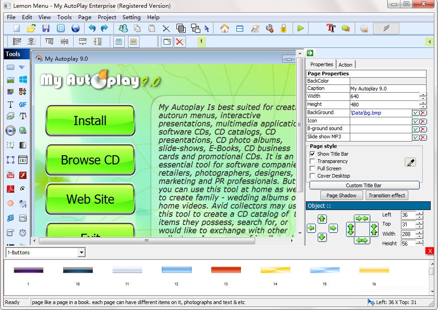Uncheck the Show Title Bar option
438x310 pixels.
312,154
